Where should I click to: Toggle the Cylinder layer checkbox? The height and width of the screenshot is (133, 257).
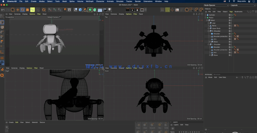click(230, 15)
